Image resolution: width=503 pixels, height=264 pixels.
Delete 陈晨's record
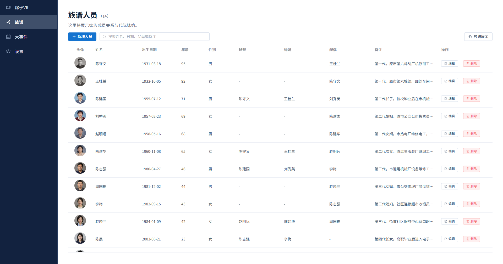(472, 239)
